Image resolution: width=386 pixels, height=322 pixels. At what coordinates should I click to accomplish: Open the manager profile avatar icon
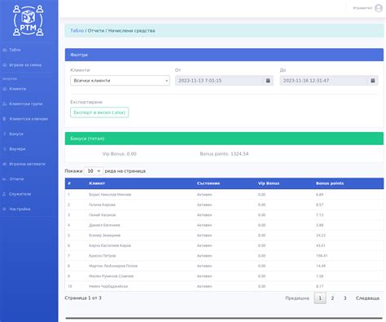[379, 8]
